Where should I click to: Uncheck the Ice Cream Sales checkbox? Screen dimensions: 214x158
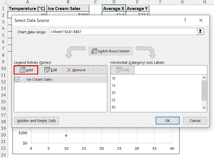point(17,79)
